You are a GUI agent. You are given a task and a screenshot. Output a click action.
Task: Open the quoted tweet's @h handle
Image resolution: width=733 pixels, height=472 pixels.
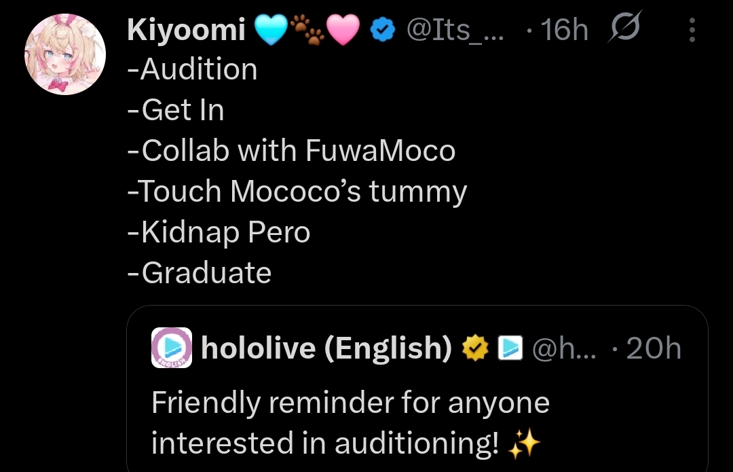click(562, 348)
